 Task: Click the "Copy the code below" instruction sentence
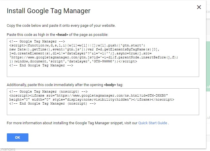[61, 25]
